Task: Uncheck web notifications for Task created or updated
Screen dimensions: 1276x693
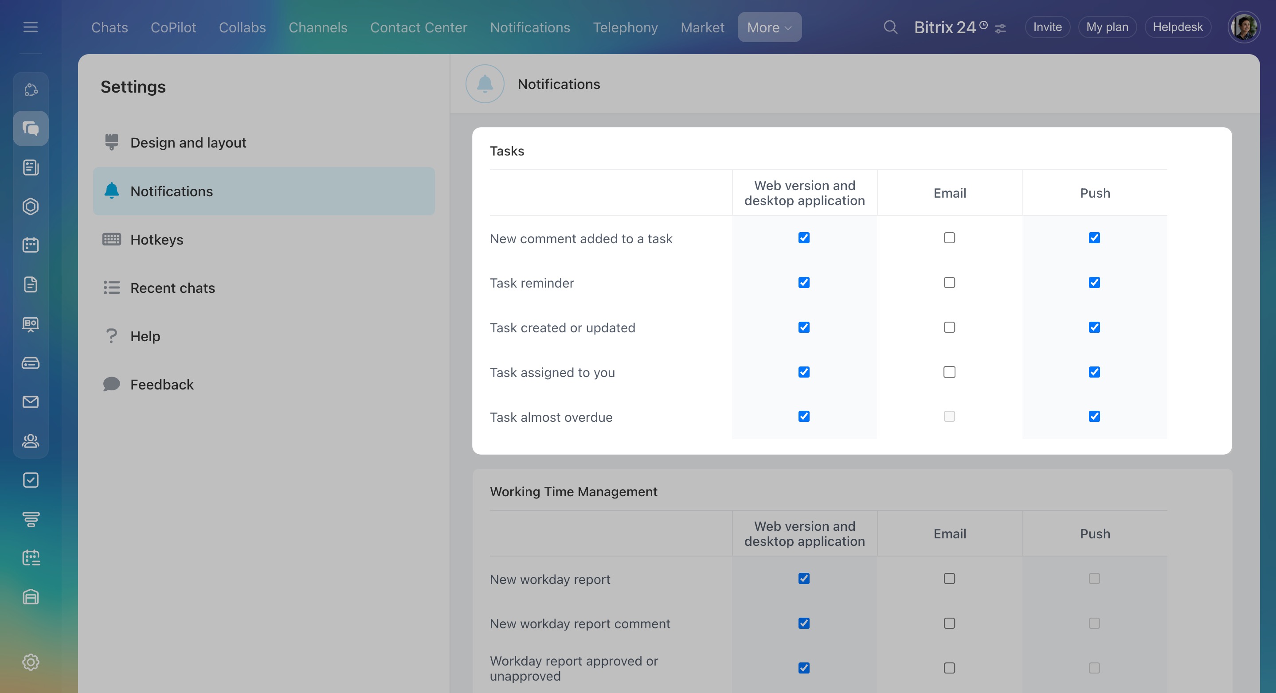Action: click(804, 327)
